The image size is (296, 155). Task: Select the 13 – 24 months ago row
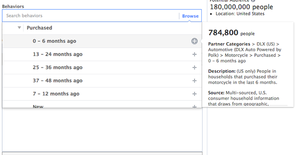click(102, 54)
